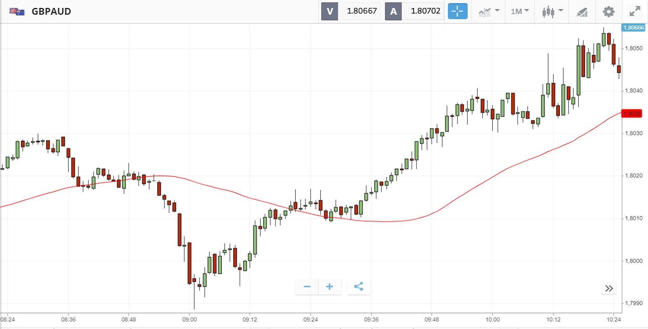
Task: Zoom out the chart with minus
Action: click(x=307, y=287)
